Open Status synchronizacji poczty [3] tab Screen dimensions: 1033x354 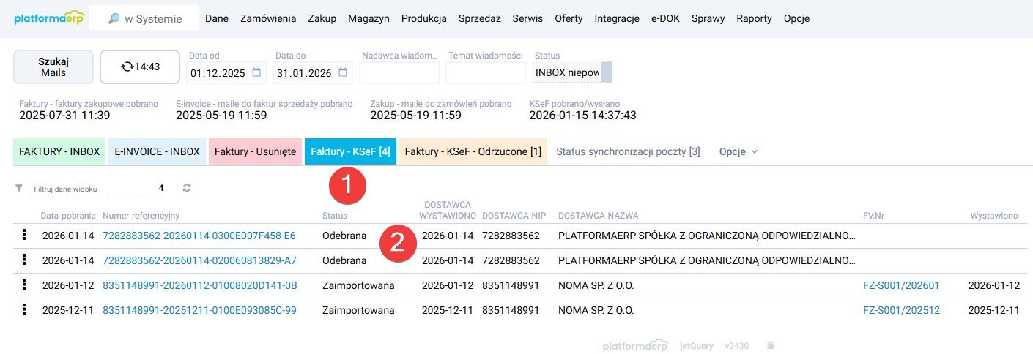coord(628,151)
